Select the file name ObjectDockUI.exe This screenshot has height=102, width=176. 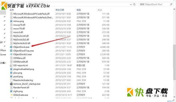[x=22, y=55]
